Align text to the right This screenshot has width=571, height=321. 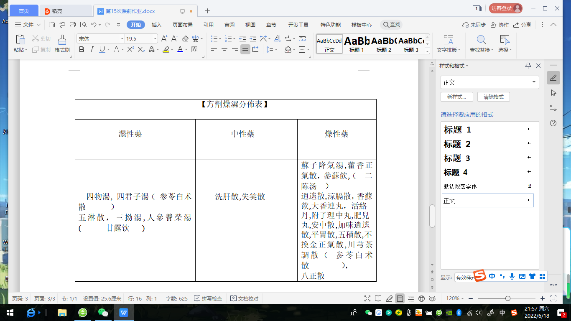click(x=235, y=49)
